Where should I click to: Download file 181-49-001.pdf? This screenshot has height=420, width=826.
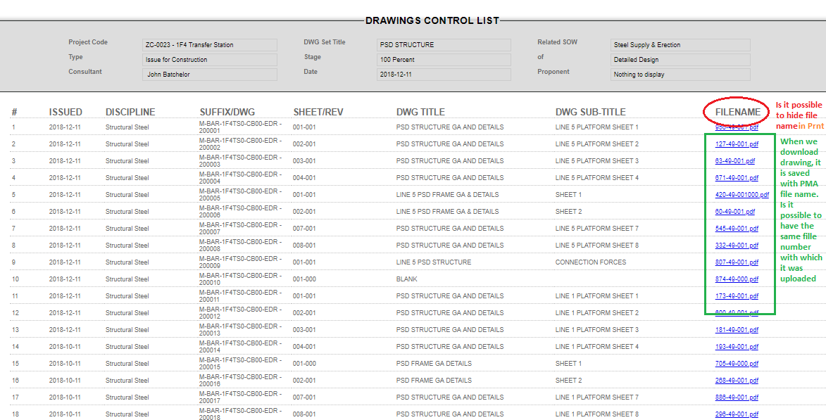737,330
